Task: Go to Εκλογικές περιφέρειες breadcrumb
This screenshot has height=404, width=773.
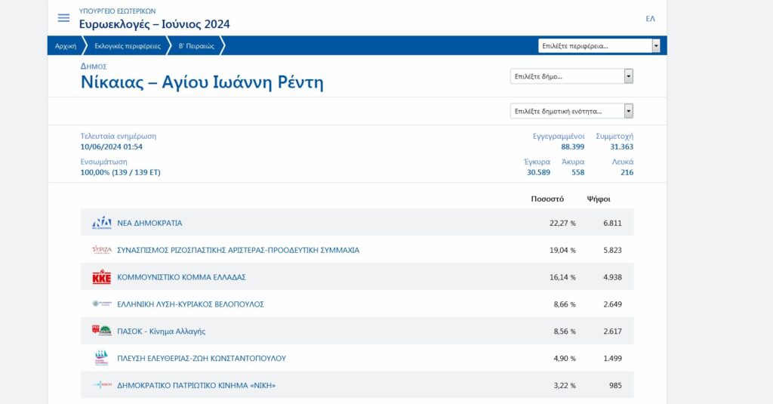Action: [x=127, y=46]
